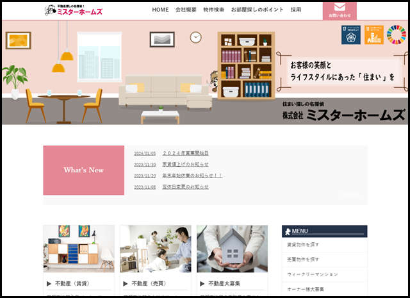Go to HOME in the navigation bar

(x=160, y=10)
